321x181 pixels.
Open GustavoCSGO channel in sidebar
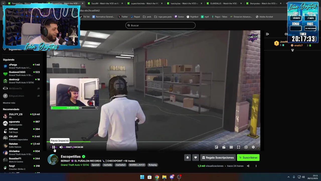click(21, 73)
